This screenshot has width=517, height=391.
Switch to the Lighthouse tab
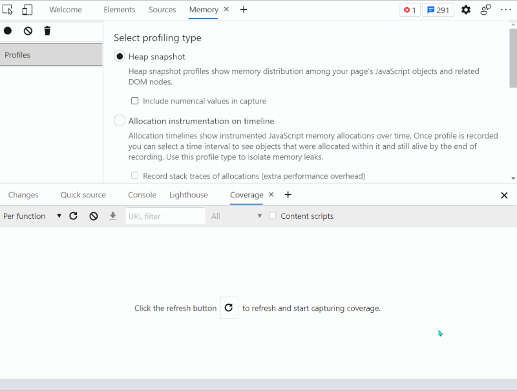188,194
